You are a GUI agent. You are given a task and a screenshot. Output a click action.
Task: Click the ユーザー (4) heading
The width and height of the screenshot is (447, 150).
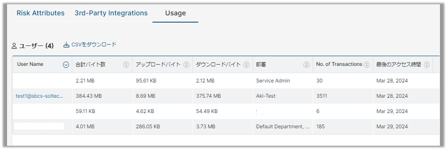[x=36, y=46]
